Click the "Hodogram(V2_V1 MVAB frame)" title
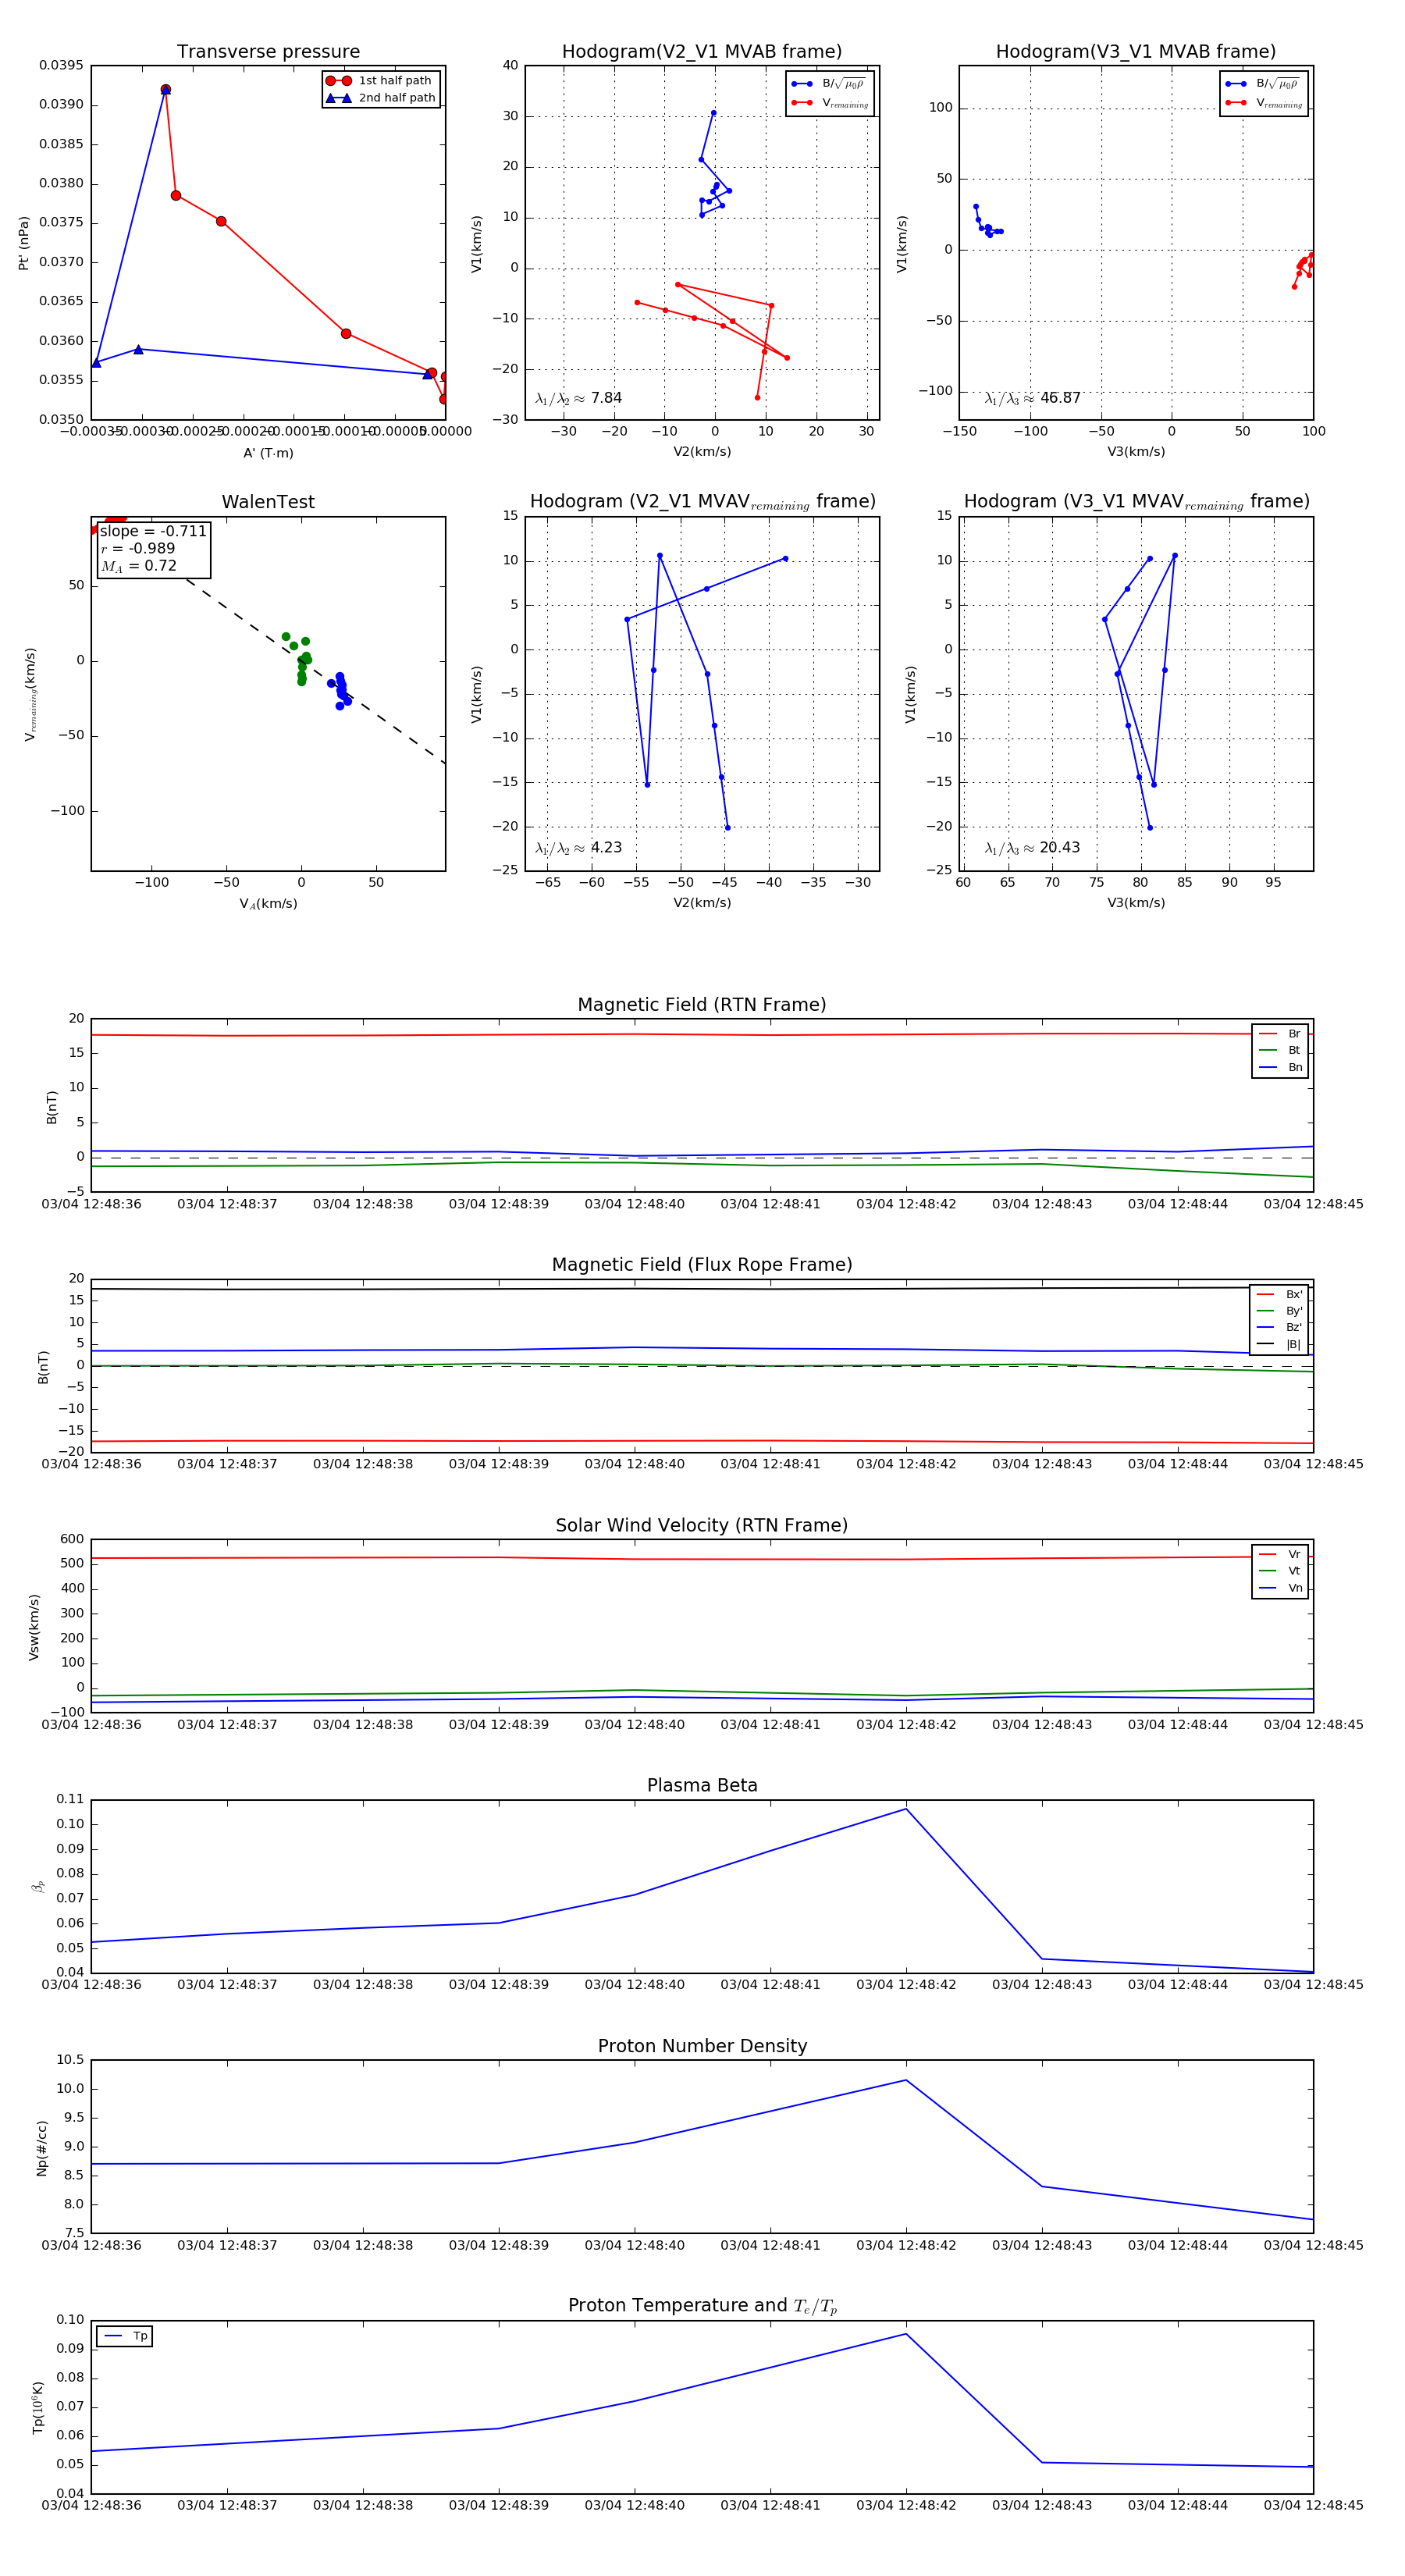The height and width of the screenshot is (2576, 1405). coord(702,52)
